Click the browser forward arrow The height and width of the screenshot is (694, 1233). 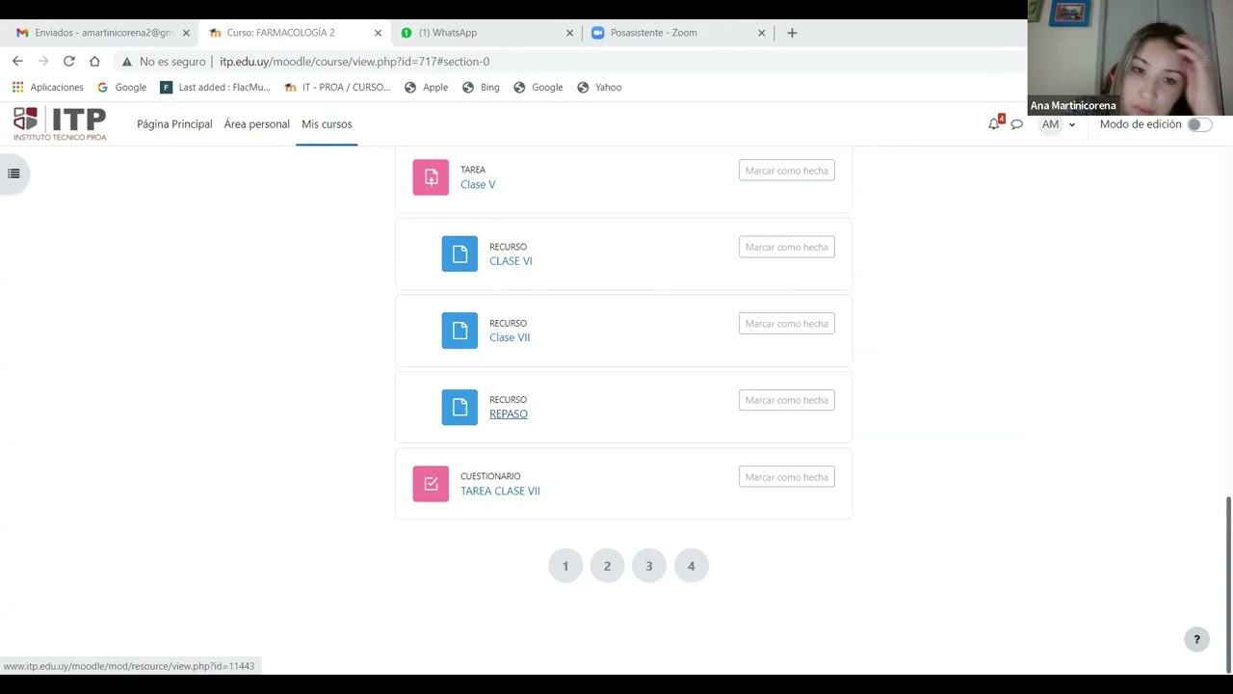43,61
